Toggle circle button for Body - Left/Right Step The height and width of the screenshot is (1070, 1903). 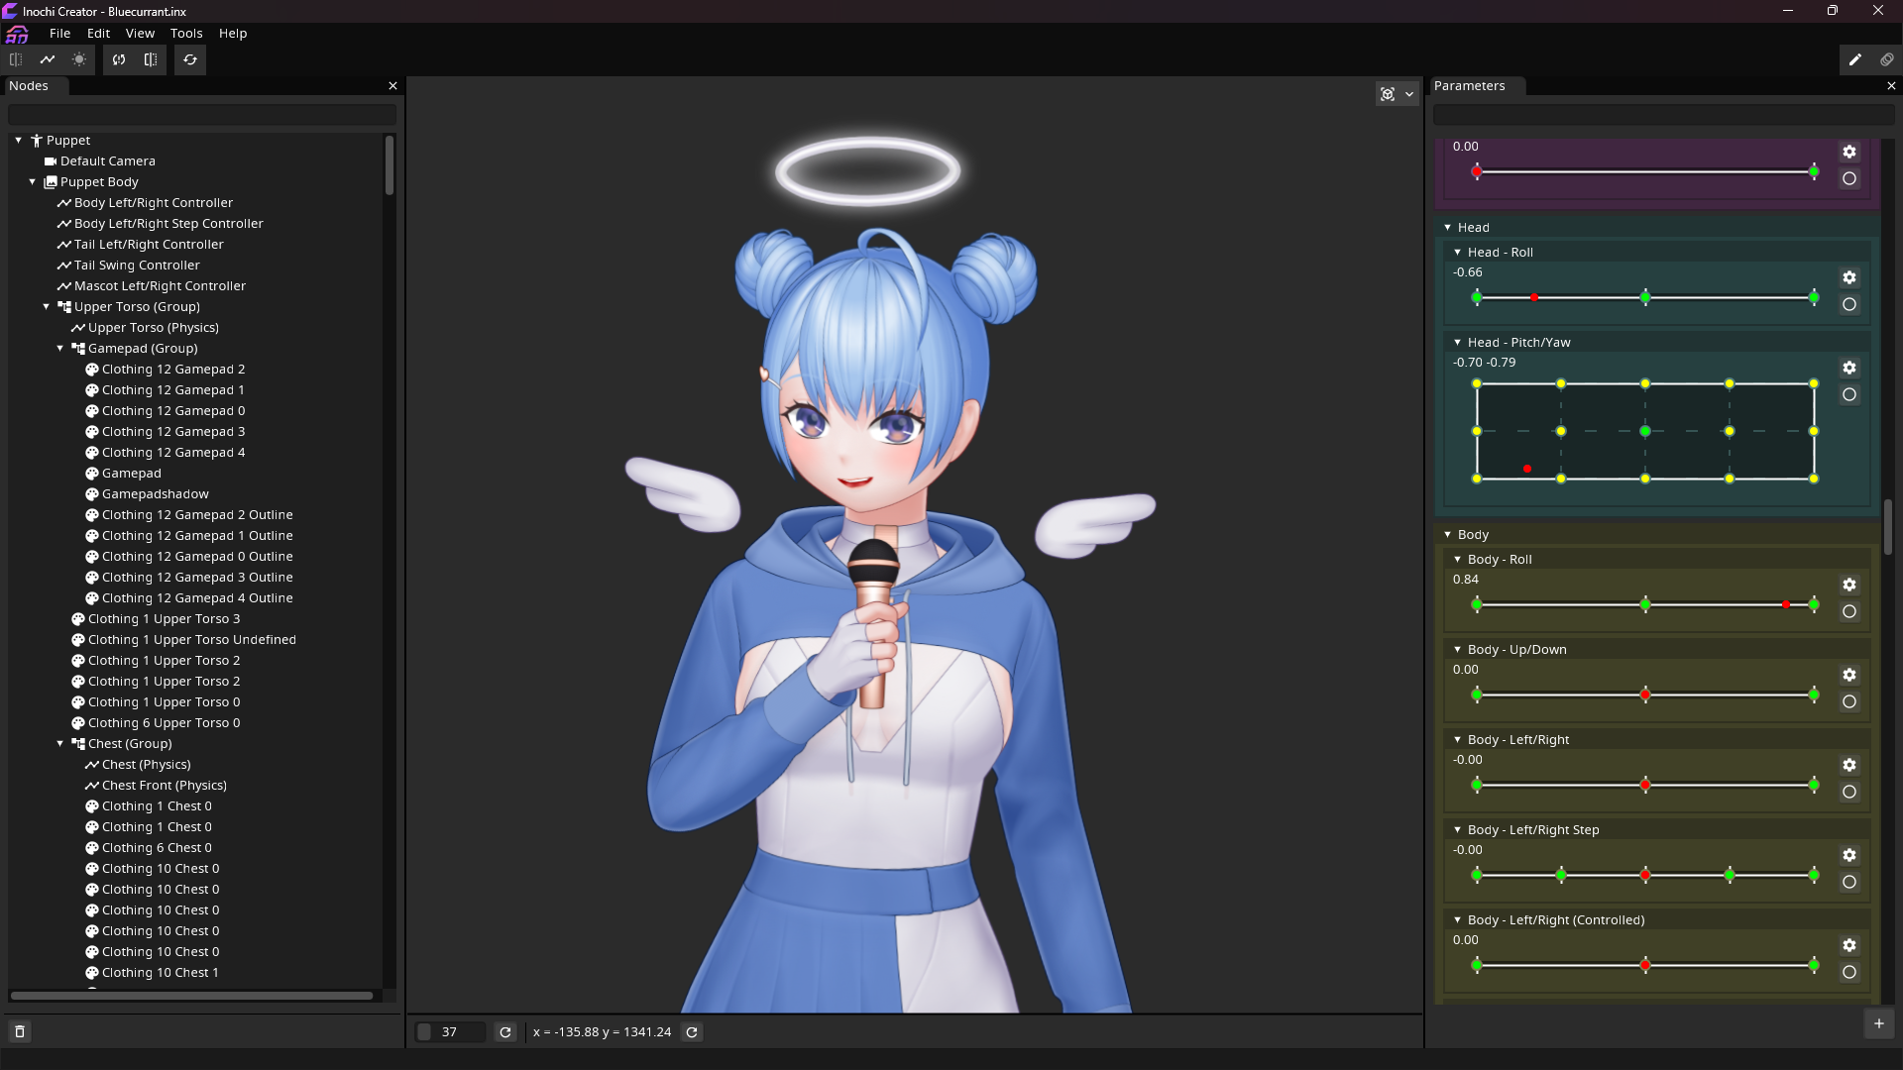click(1849, 882)
